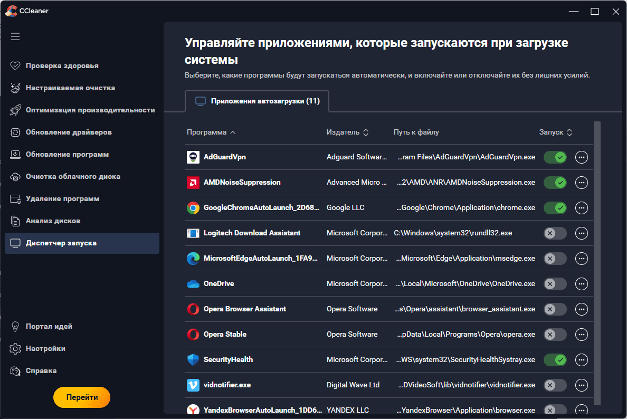Click the Driver Updater chip icon
The width and height of the screenshot is (627, 419).
[15, 132]
